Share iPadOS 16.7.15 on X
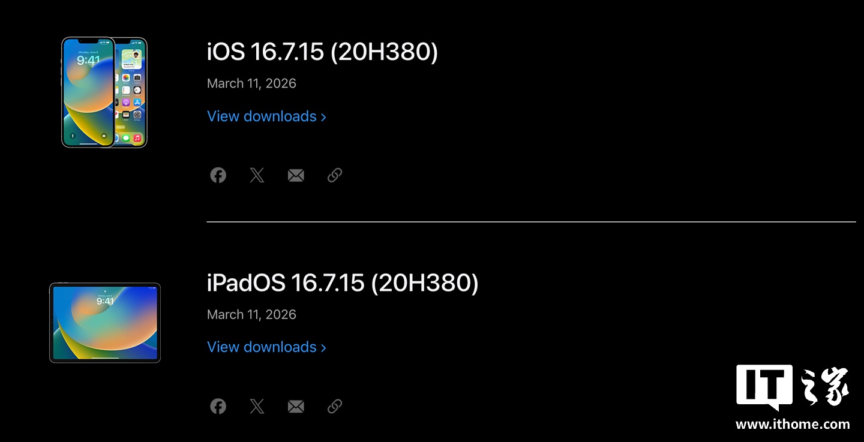 257,406
